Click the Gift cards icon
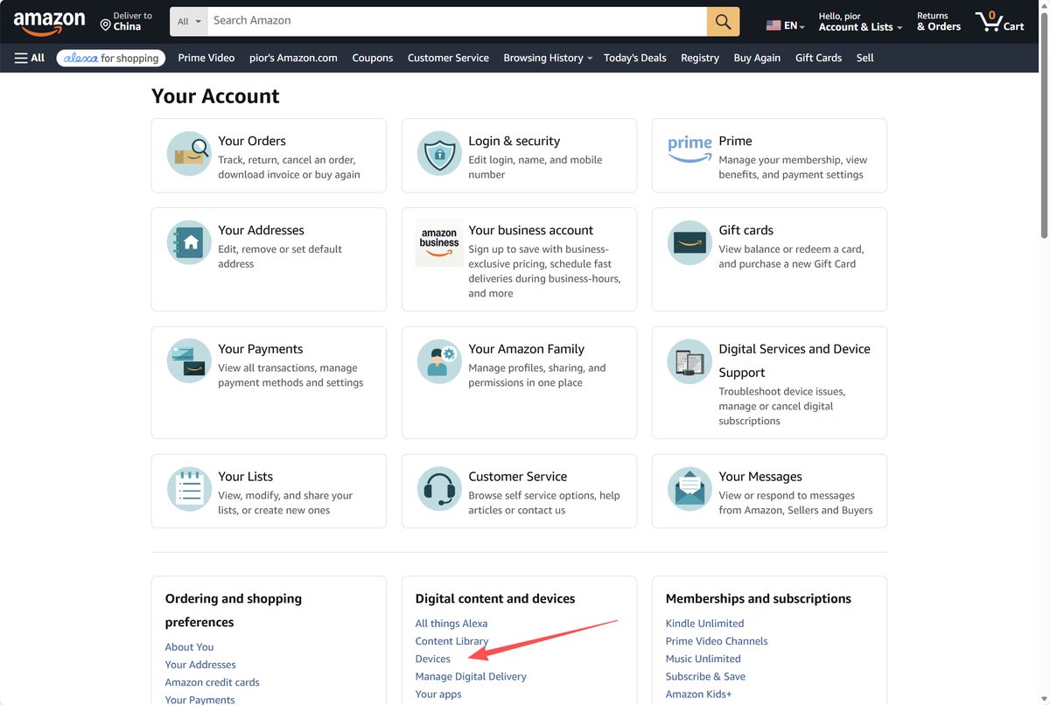 [x=689, y=243]
